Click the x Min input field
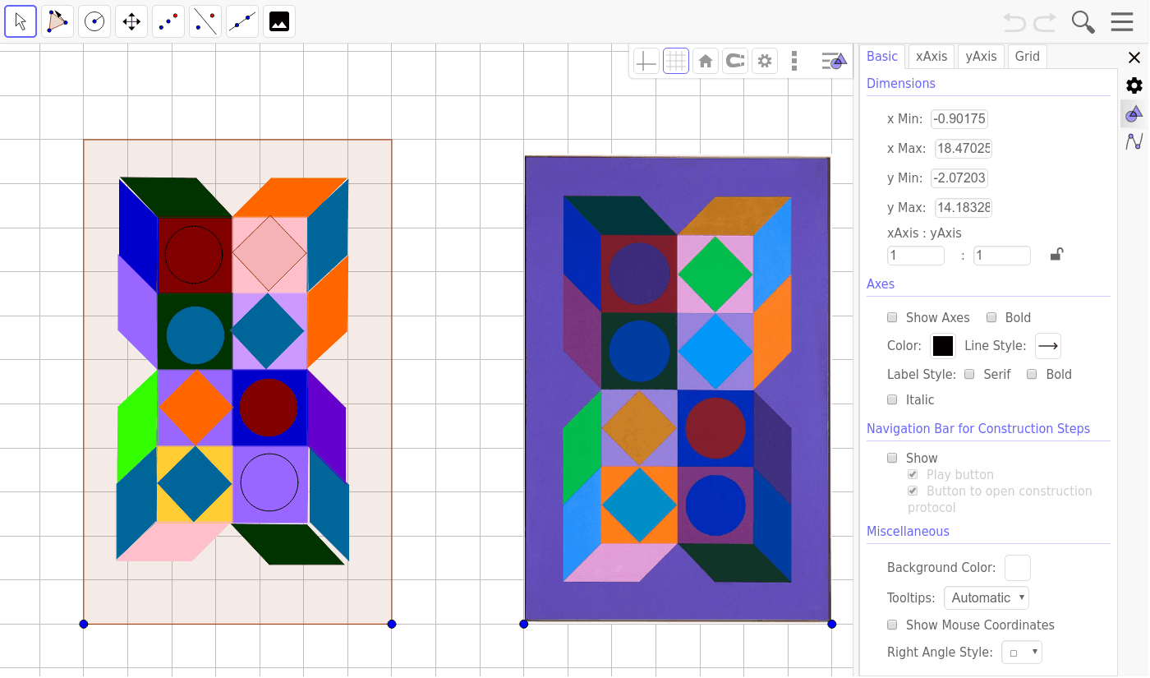The height and width of the screenshot is (678, 1150). coord(959,119)
